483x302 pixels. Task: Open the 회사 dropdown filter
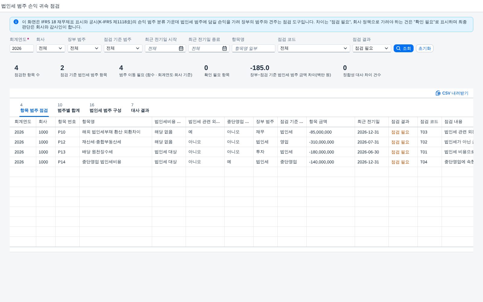coord(50,48)
